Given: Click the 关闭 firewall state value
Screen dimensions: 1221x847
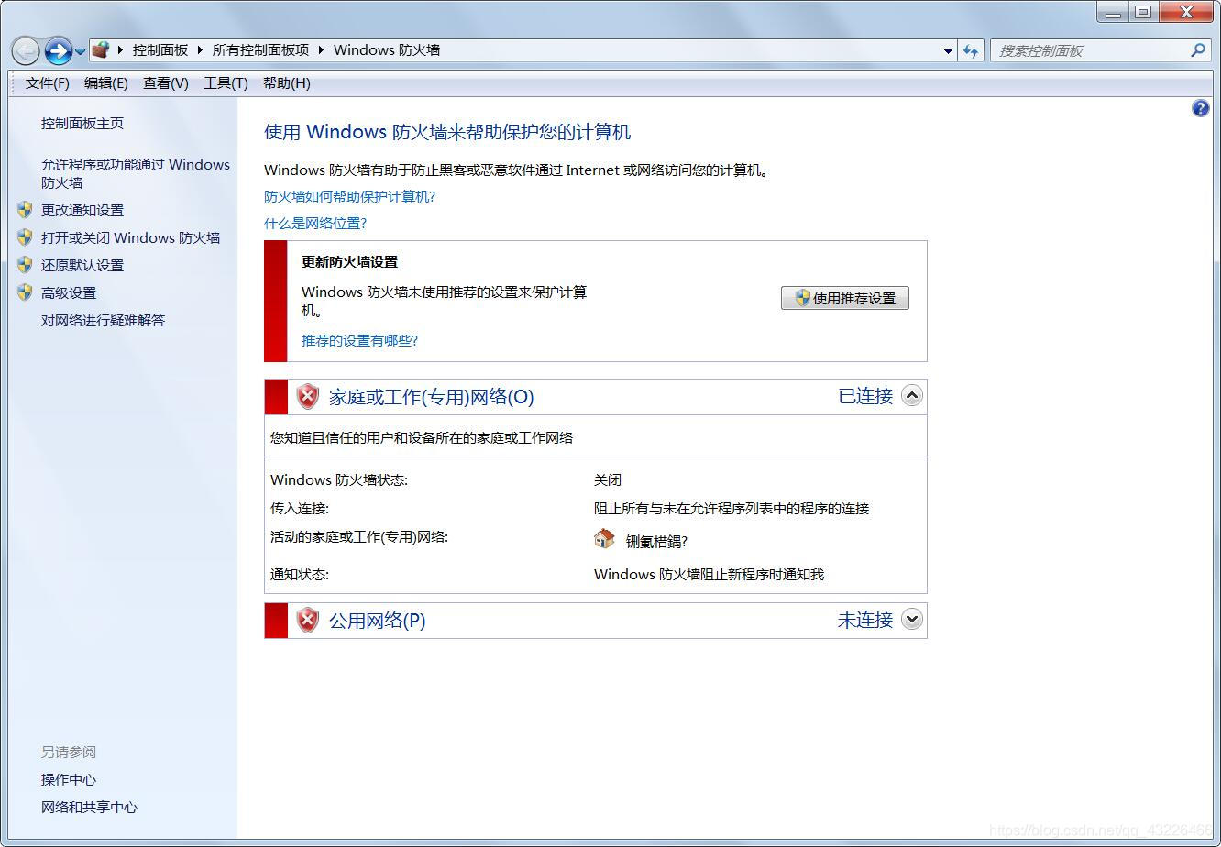Looking at the screenshot, I should pyautogui.click(x=608, y=480).
